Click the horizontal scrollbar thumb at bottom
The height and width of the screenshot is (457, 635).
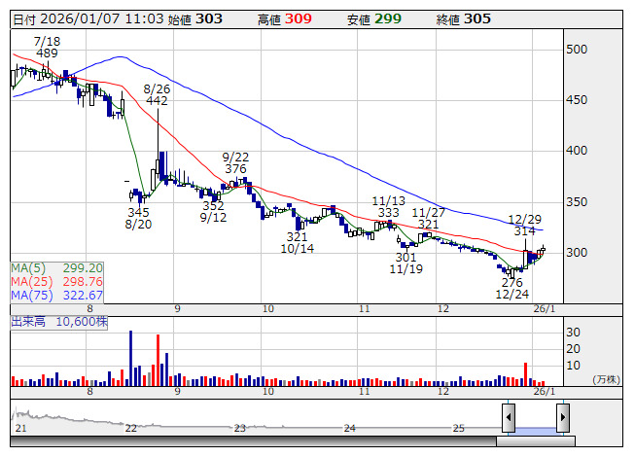(536, 441)
